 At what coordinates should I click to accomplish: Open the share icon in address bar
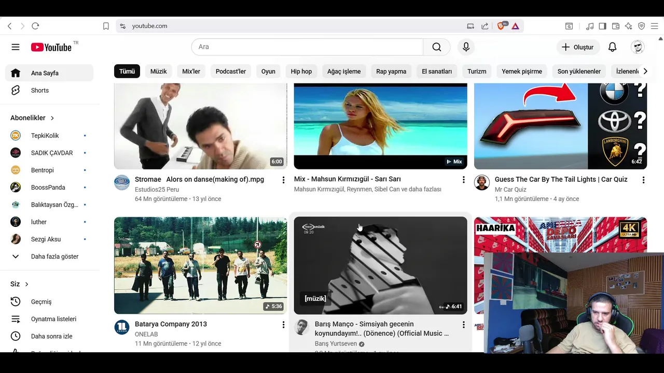coord(485,26)
